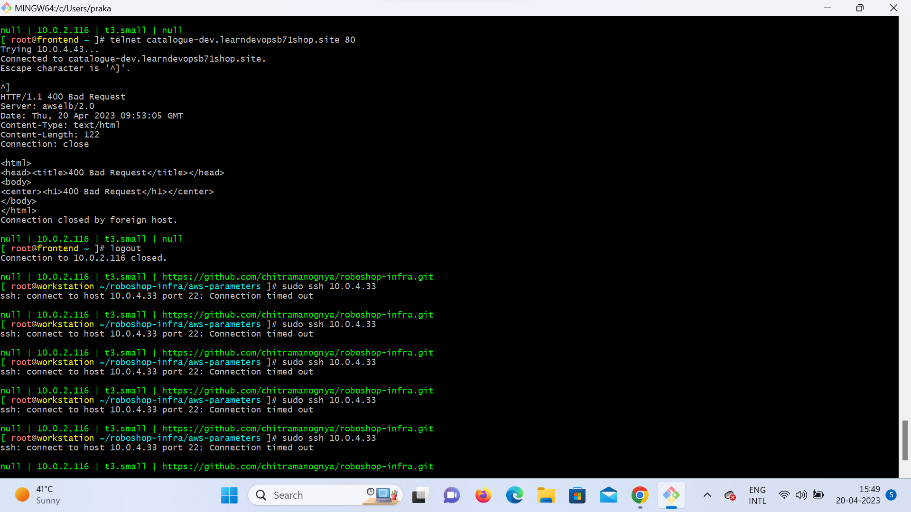The height and width of the screenshot is (512, 911).
Task: Expand hidden system tray icons chevron
Action: (x=707, y=495)
